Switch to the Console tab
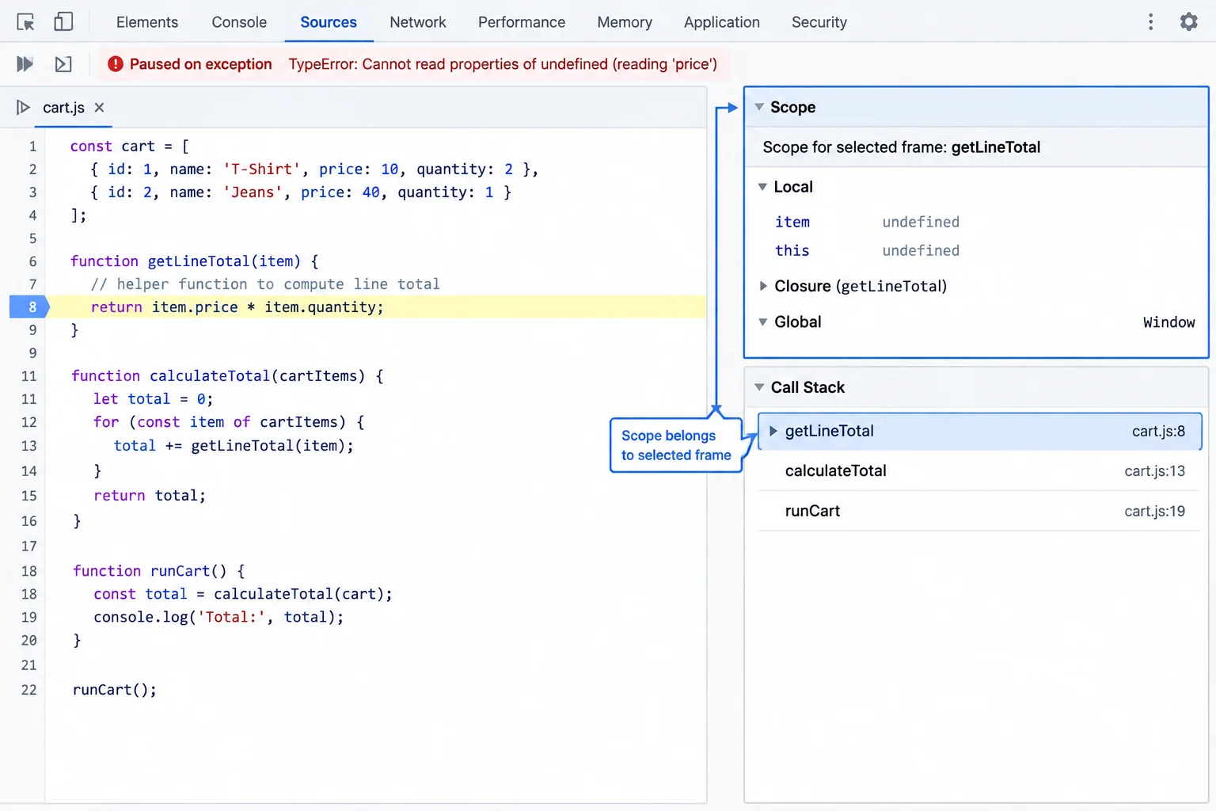This screenshot has width=1216, height=811. point(239,22)
